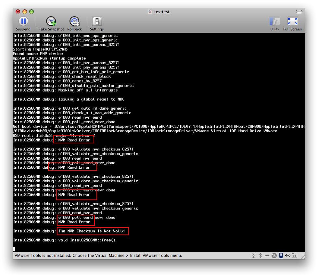Click the red close window button
Viewport: 318px width, 277px height.
(x=18, y=12)
